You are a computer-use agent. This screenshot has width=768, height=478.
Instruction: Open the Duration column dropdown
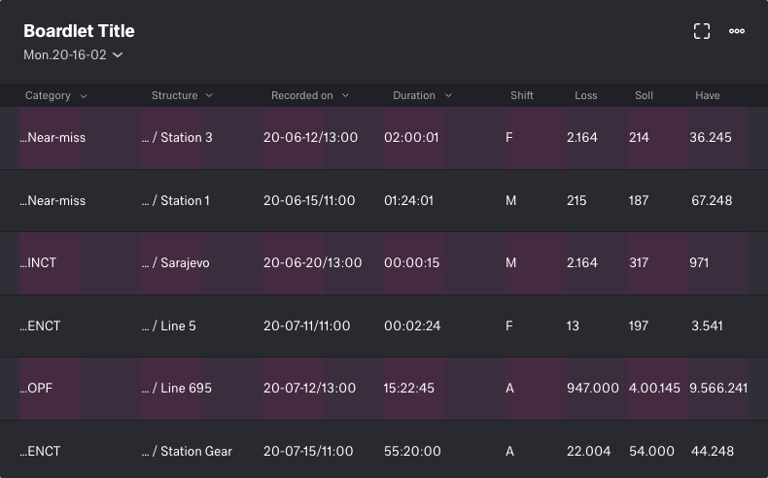coord(448,96)
